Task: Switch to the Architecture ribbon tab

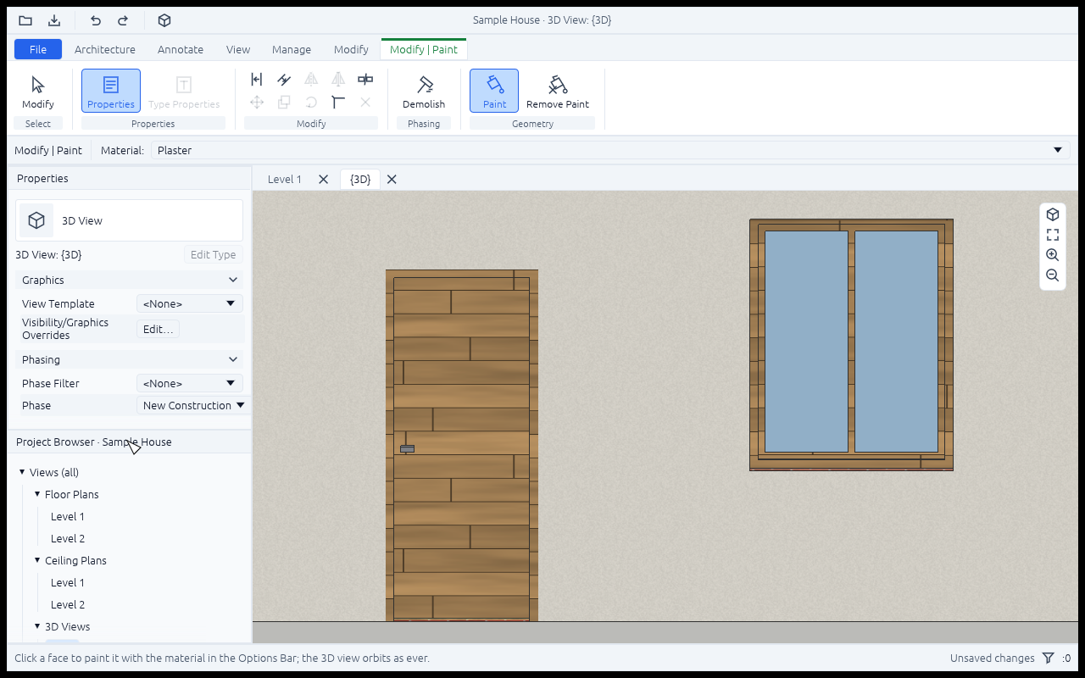Action: click(105, 49)
